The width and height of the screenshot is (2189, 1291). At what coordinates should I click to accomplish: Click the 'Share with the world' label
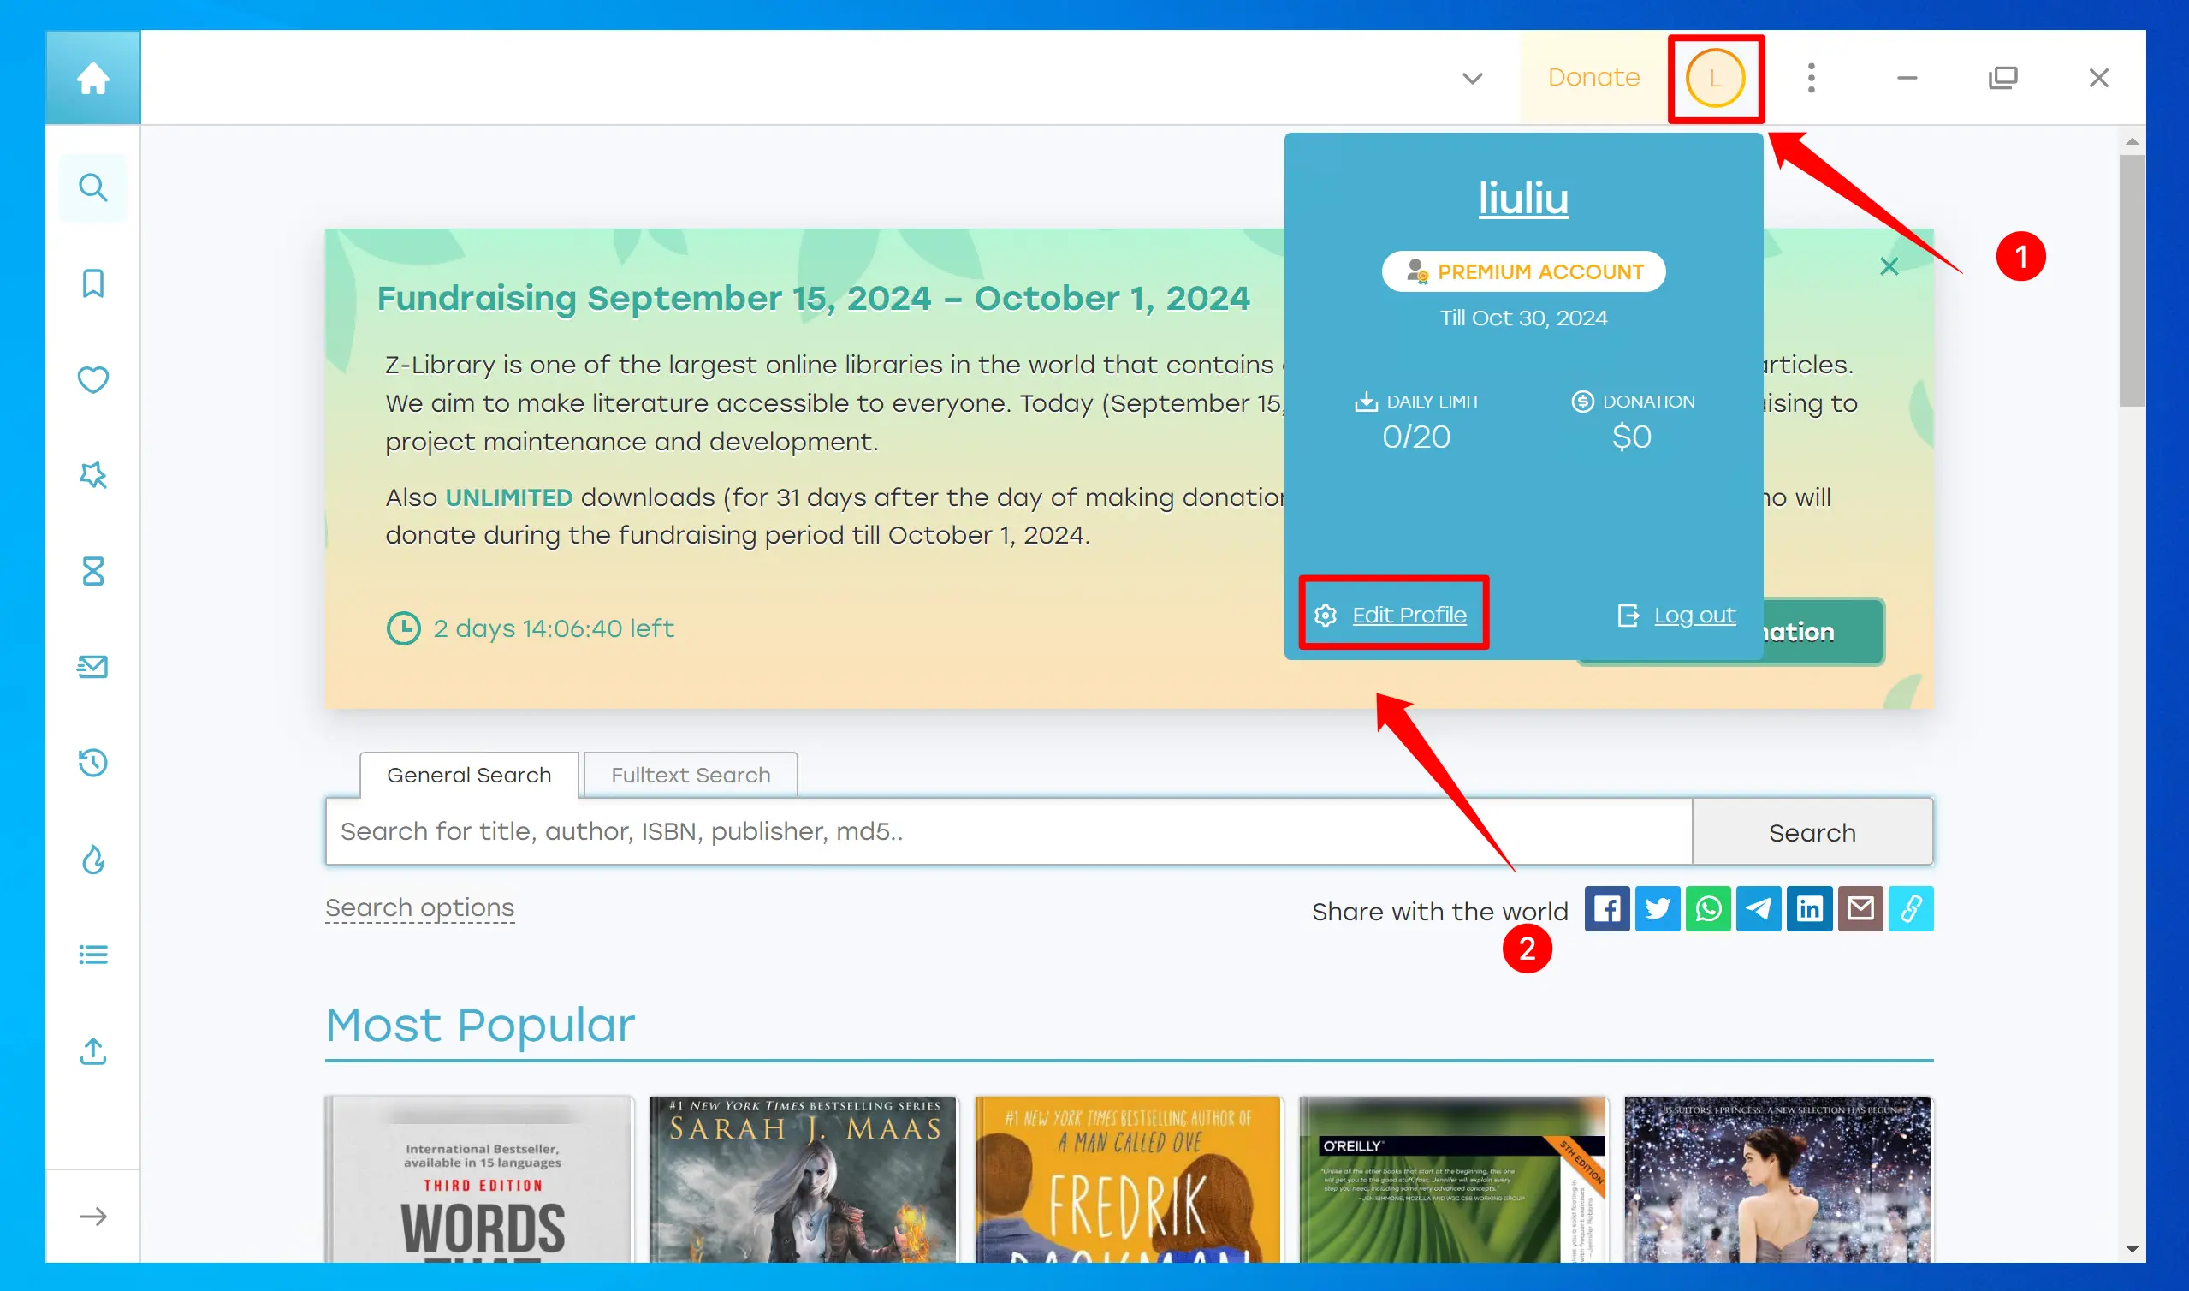click(x=1440, y=912)
